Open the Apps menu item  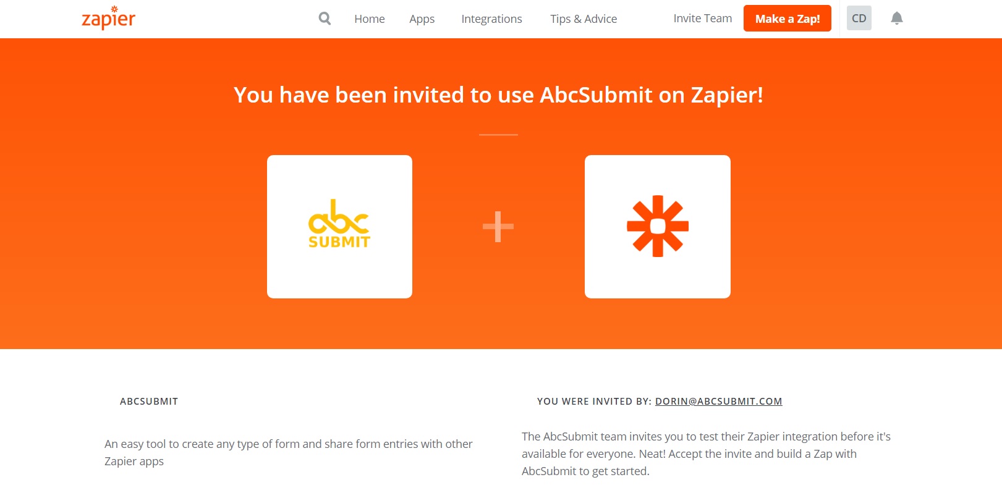(x=422, y=19)
